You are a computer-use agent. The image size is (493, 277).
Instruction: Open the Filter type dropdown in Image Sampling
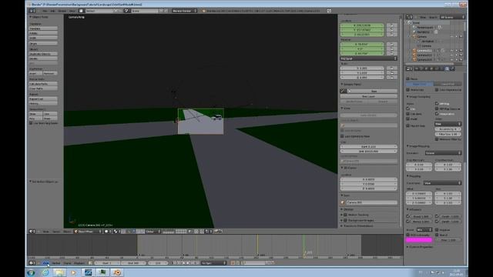pos(448,124)
